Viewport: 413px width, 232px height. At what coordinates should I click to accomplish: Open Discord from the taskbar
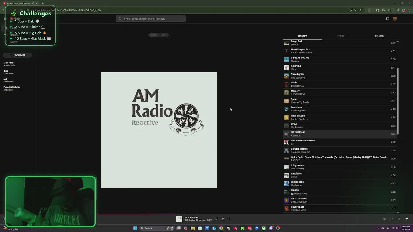click(x=271, y=228)
